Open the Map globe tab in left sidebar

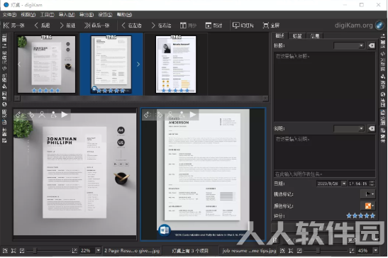pyautogui.click(x=4, y=99)
